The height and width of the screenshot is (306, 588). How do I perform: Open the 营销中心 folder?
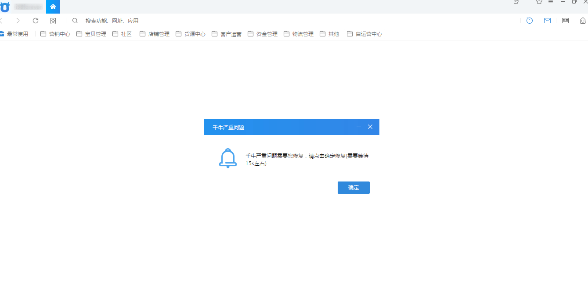point(55,34)
